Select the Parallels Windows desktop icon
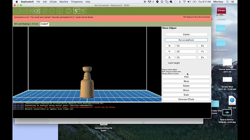 pos(221,11)
